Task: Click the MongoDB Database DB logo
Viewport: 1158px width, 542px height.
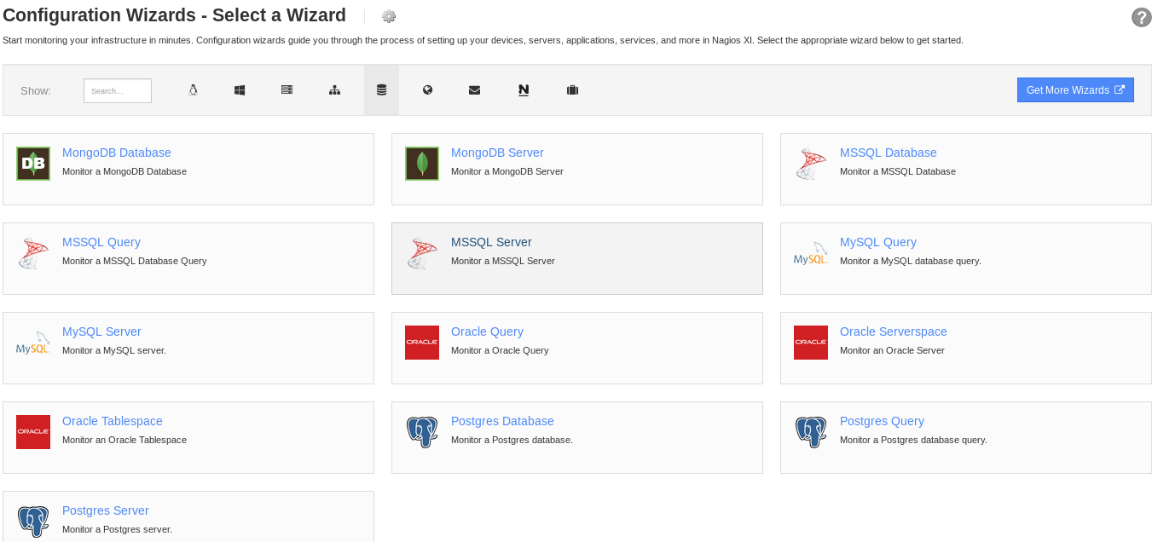Action: coord(33,164)
